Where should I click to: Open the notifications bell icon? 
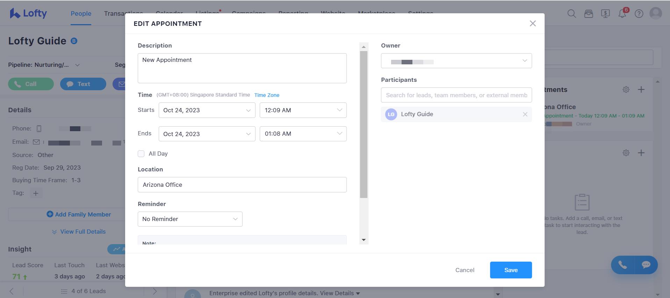coord(622,14)
